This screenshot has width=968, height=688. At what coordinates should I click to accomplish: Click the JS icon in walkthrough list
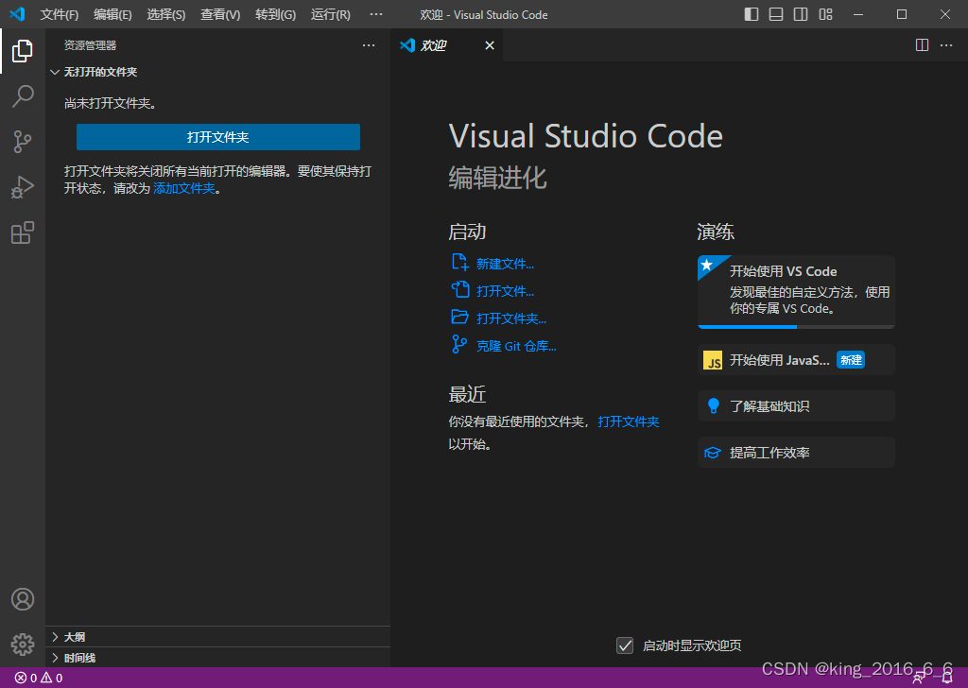tap(713, 360)
